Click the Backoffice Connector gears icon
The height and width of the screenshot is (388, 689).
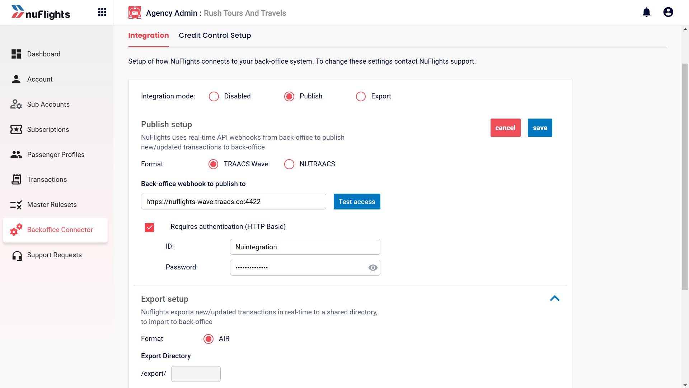(16, 230)
